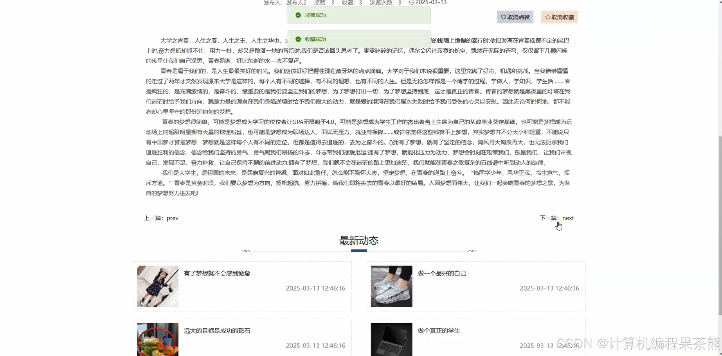Open the previous article link prev
This screenshot has height=356, width=722.
point(173,218)
